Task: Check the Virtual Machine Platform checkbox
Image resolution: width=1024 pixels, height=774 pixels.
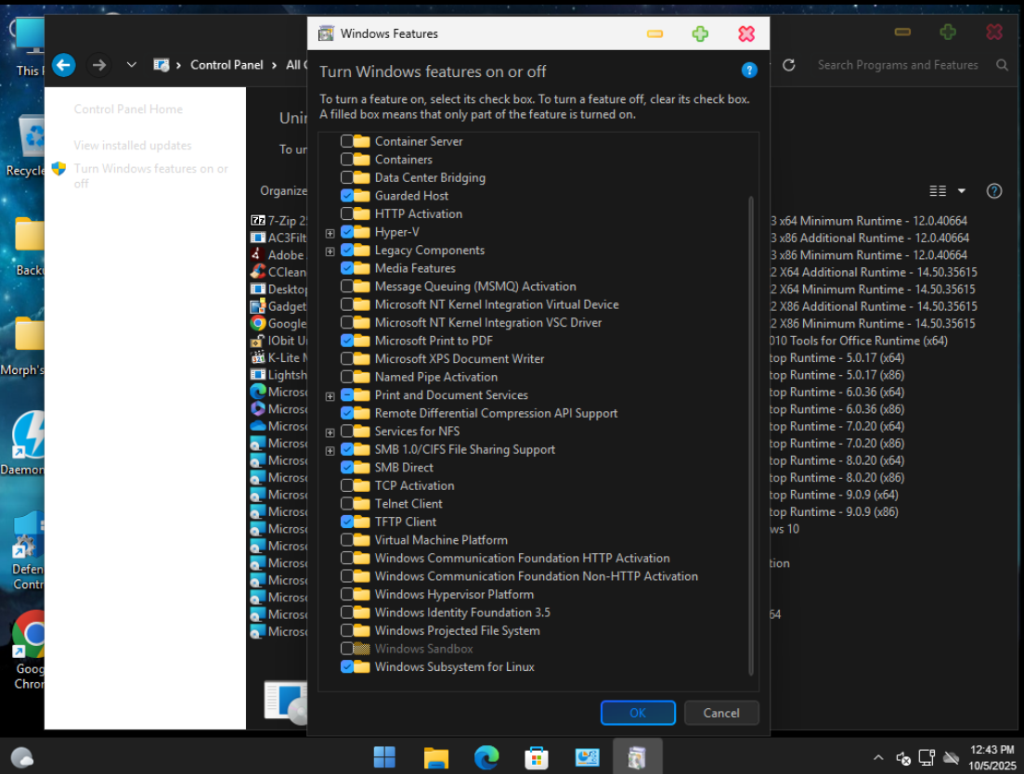Action: (x=347, y=540)
